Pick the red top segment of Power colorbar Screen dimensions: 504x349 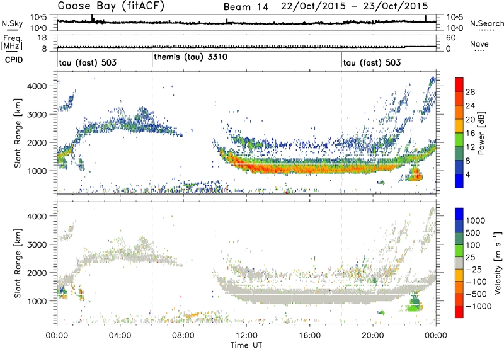pyautogui.click(x=459, y=85)
